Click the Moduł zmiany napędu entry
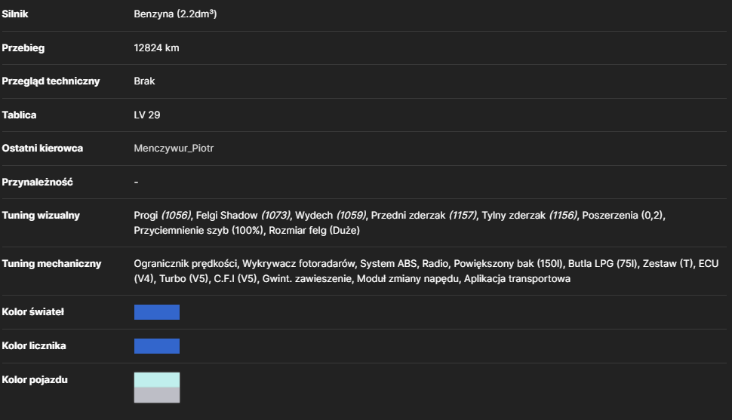The height and width of the screenshot is (420, 732). pyautogui.click(x=408, y=278)
